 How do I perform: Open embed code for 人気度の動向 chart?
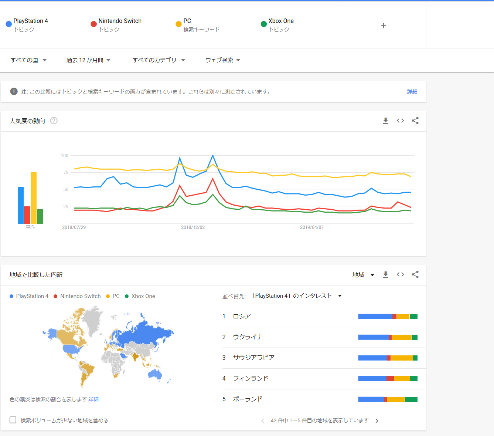[x=400, y=121]
